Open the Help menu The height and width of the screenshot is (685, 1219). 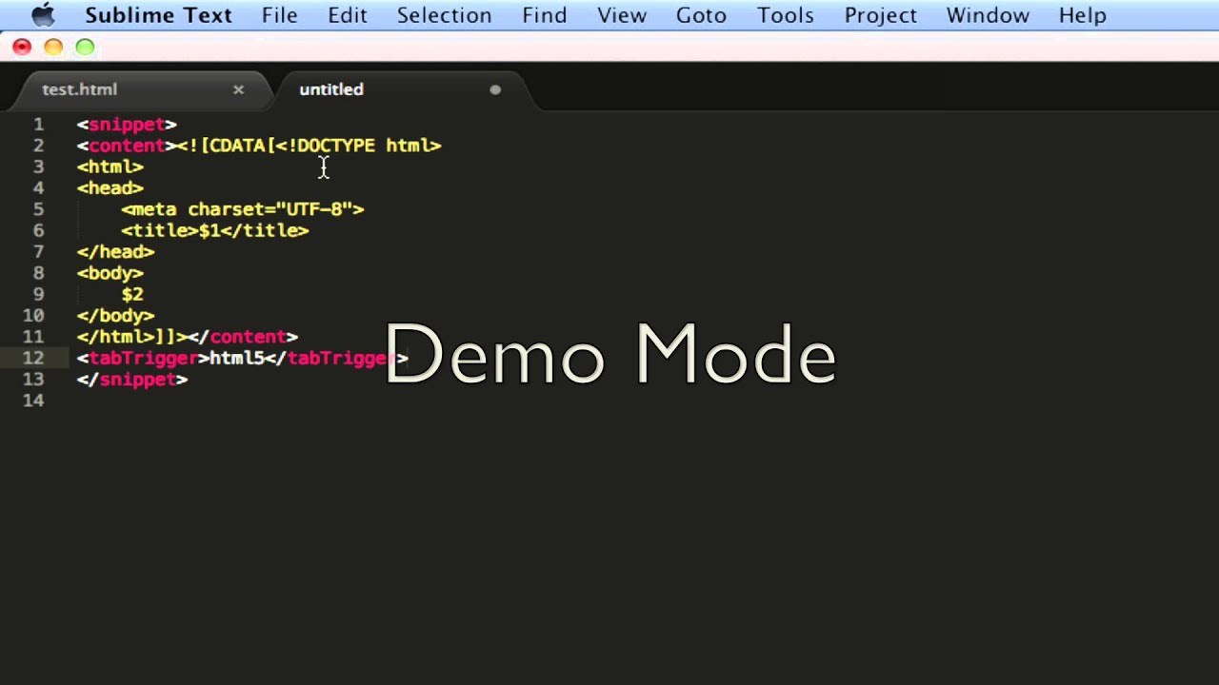point(1083,15)
